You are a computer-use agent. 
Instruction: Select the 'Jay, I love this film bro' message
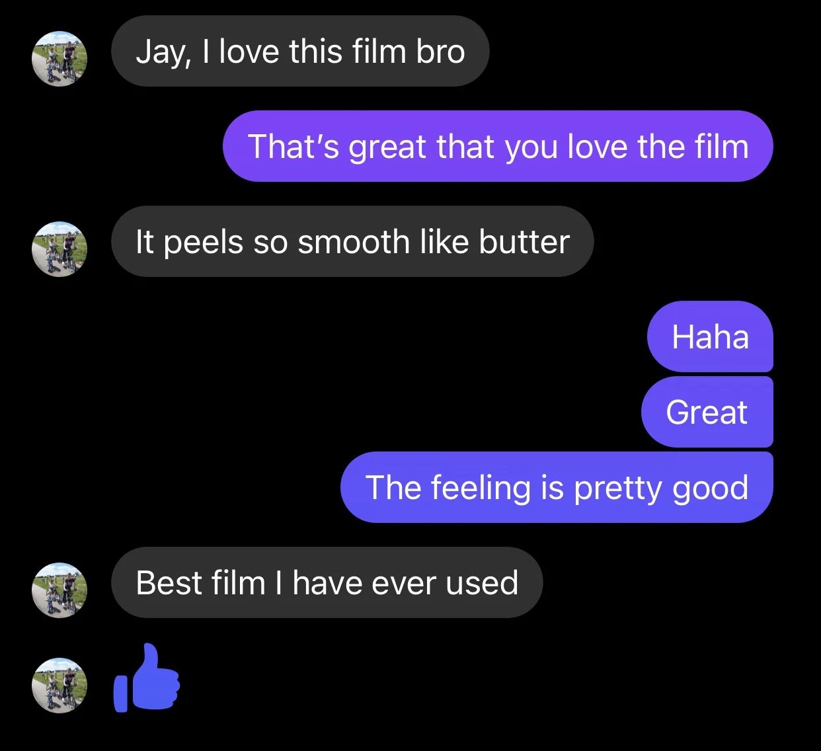(x=300, y=51)
